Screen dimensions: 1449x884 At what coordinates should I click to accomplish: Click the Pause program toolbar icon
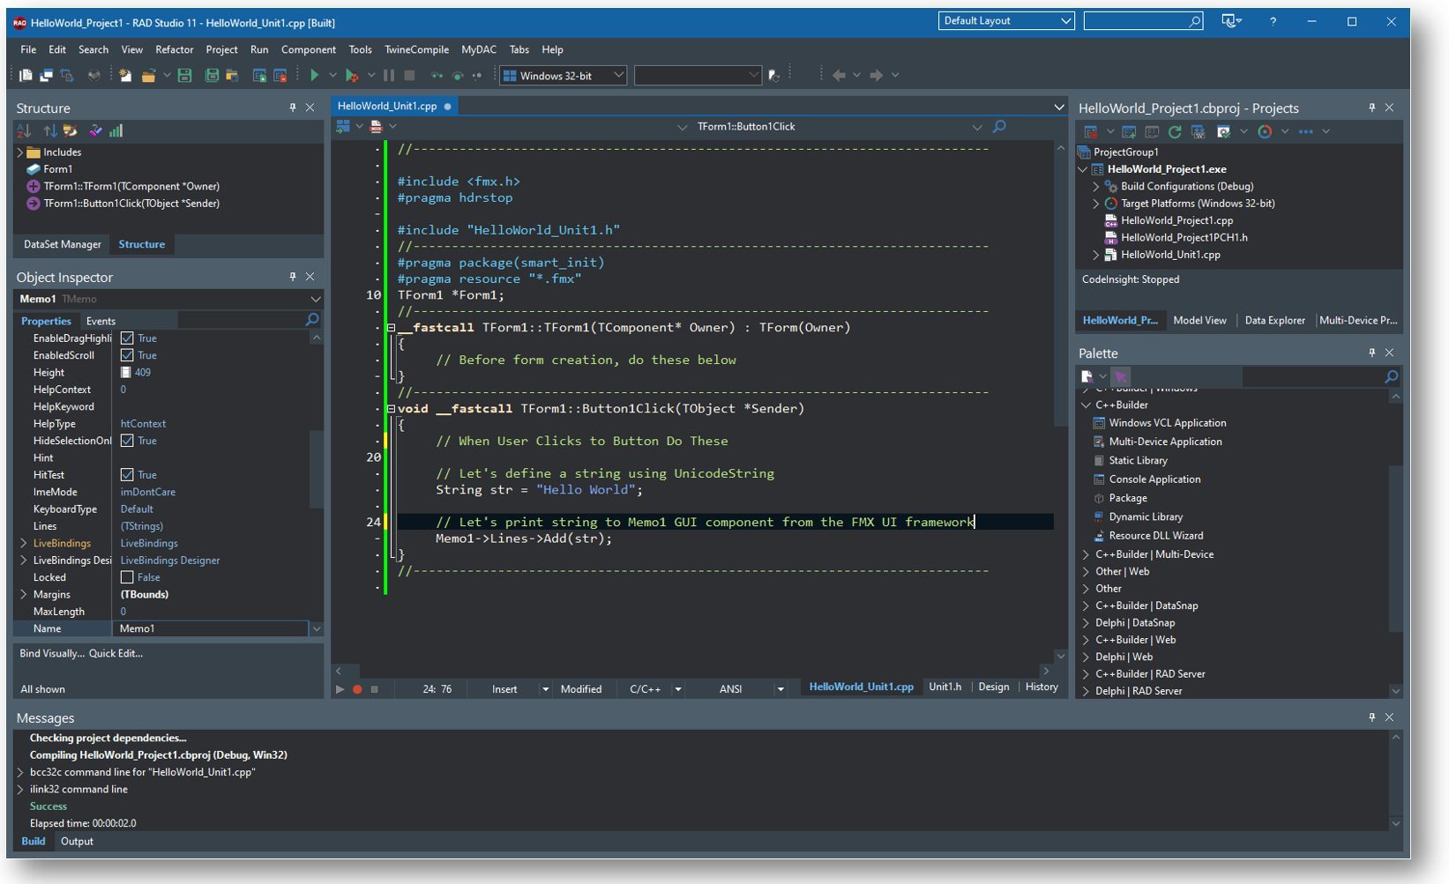(389, 76)
